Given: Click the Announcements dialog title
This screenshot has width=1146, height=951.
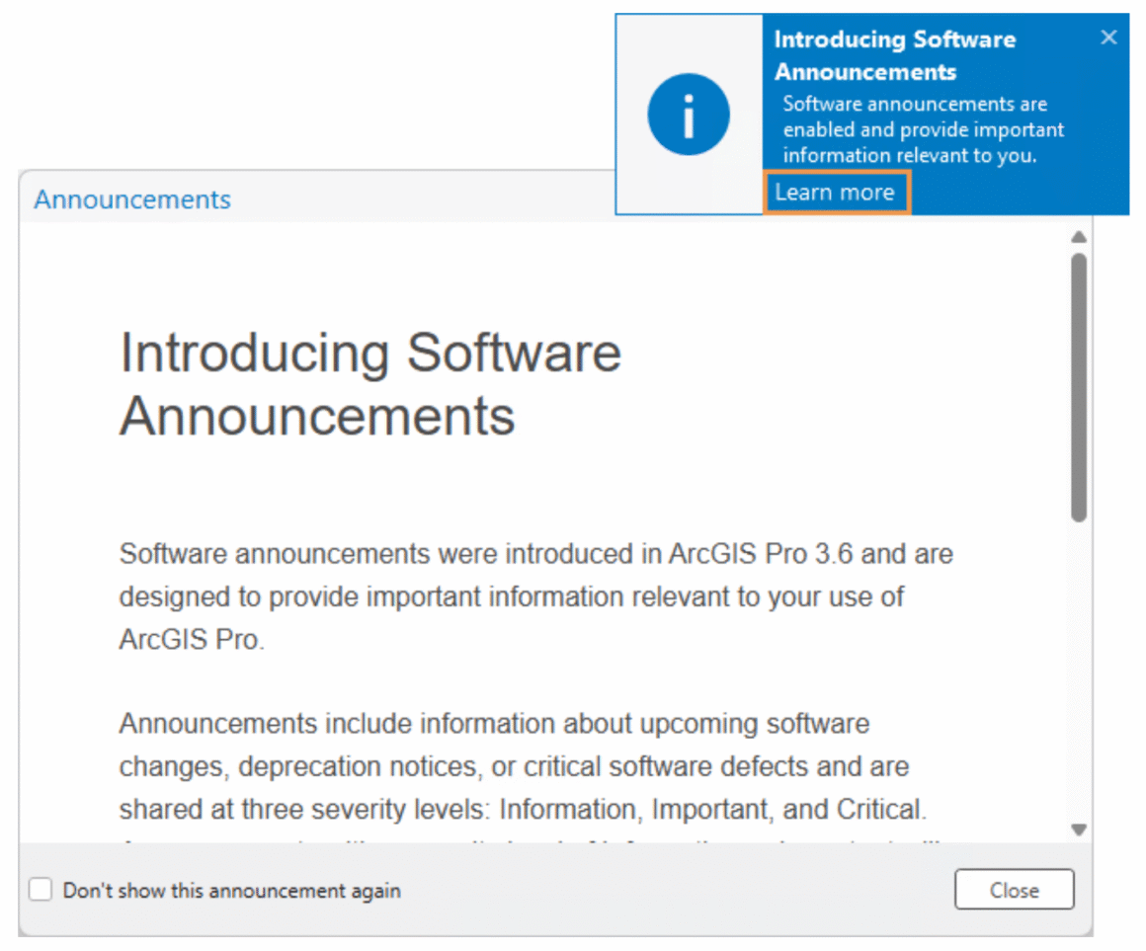Looking at the screenshot, I should [x=132, y=199].
